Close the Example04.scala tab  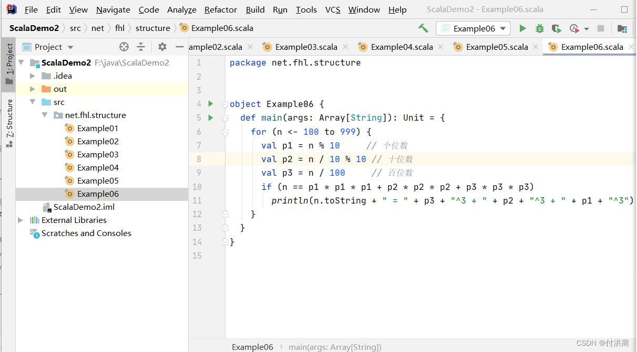441,47
